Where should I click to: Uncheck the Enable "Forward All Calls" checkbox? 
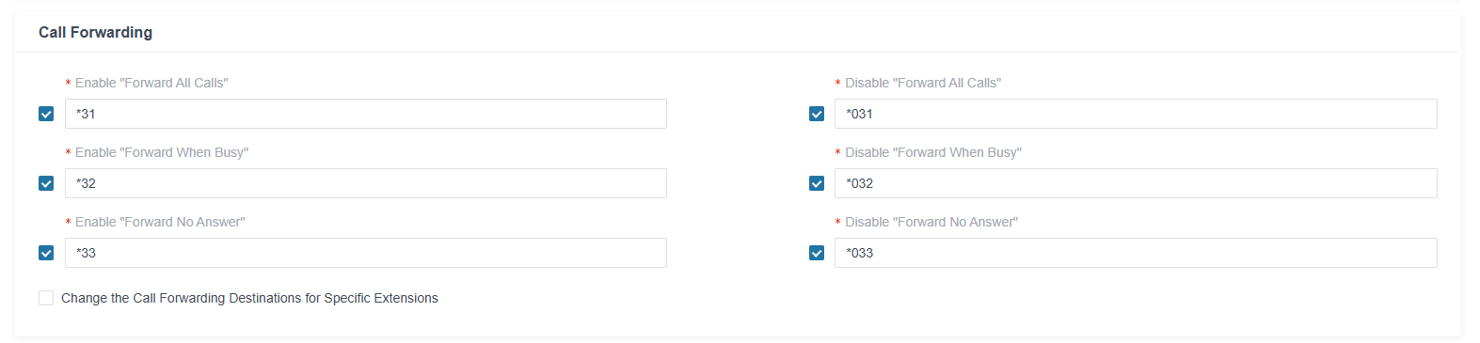coord(46,114)
